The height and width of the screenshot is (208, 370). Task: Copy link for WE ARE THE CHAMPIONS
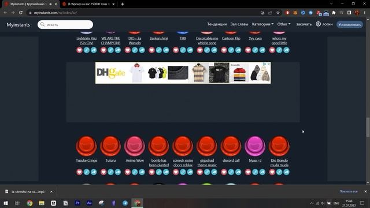(x=110, y=50)
